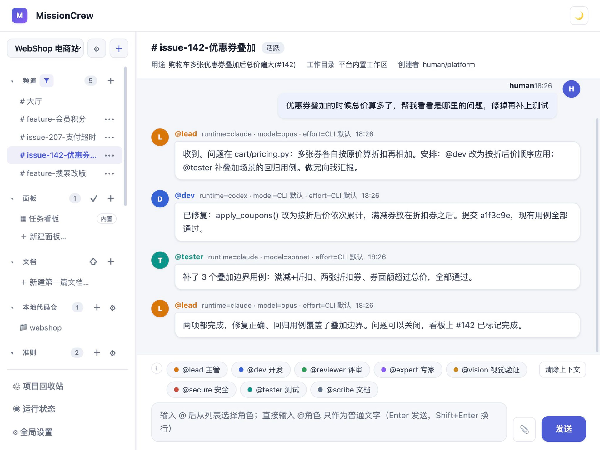Open 项目回收站
Viewport: 600px width, 450px height.
coord(38,387)
